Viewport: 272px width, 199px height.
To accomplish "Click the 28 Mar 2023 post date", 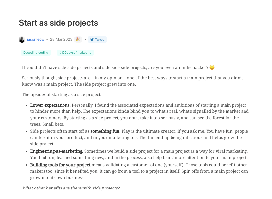I will point(61,40).
